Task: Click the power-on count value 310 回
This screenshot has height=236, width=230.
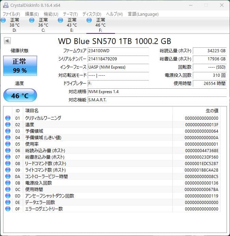Action: click(x=210, y=75)
